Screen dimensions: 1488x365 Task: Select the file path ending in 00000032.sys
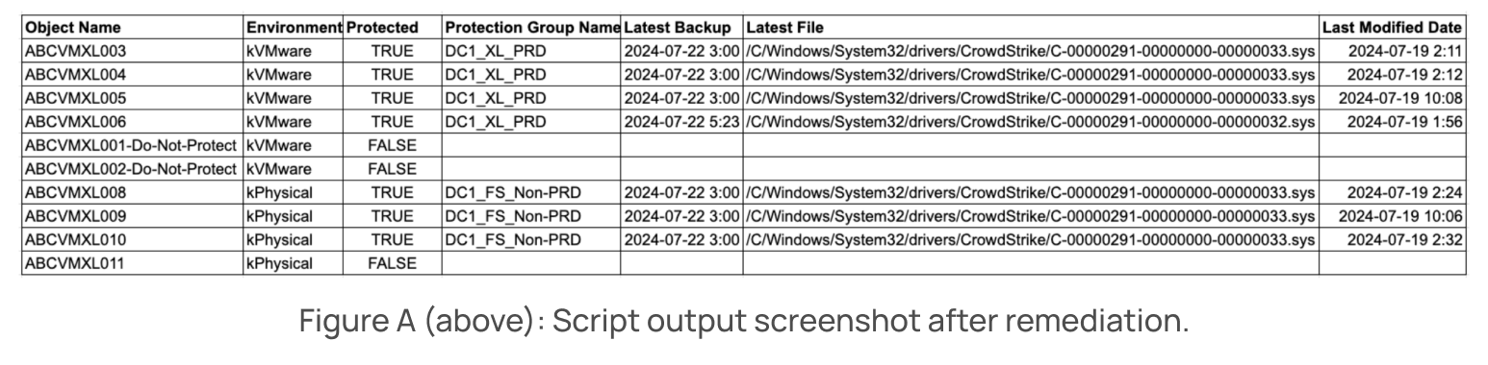click(x=1030, y=122)
